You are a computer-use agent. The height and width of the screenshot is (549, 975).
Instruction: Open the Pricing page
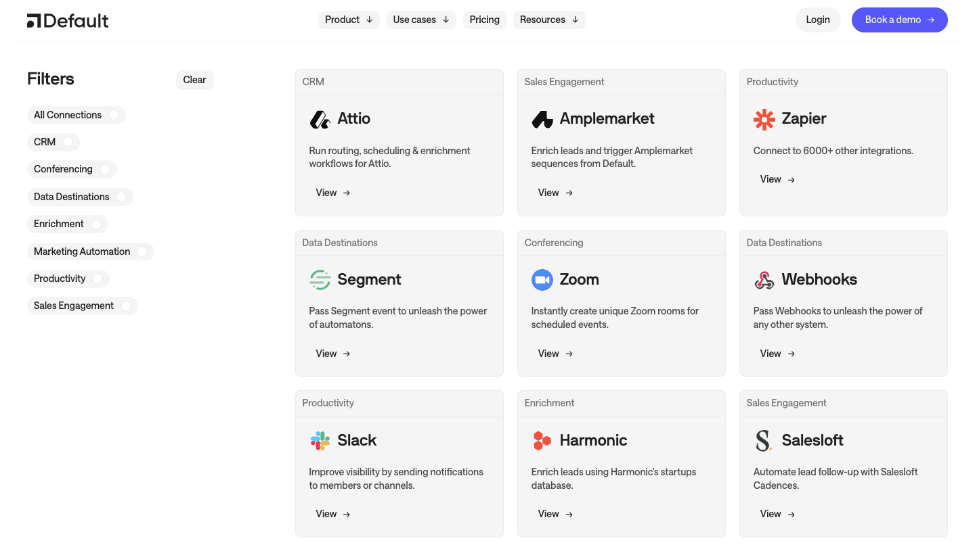tap(485, 20)
